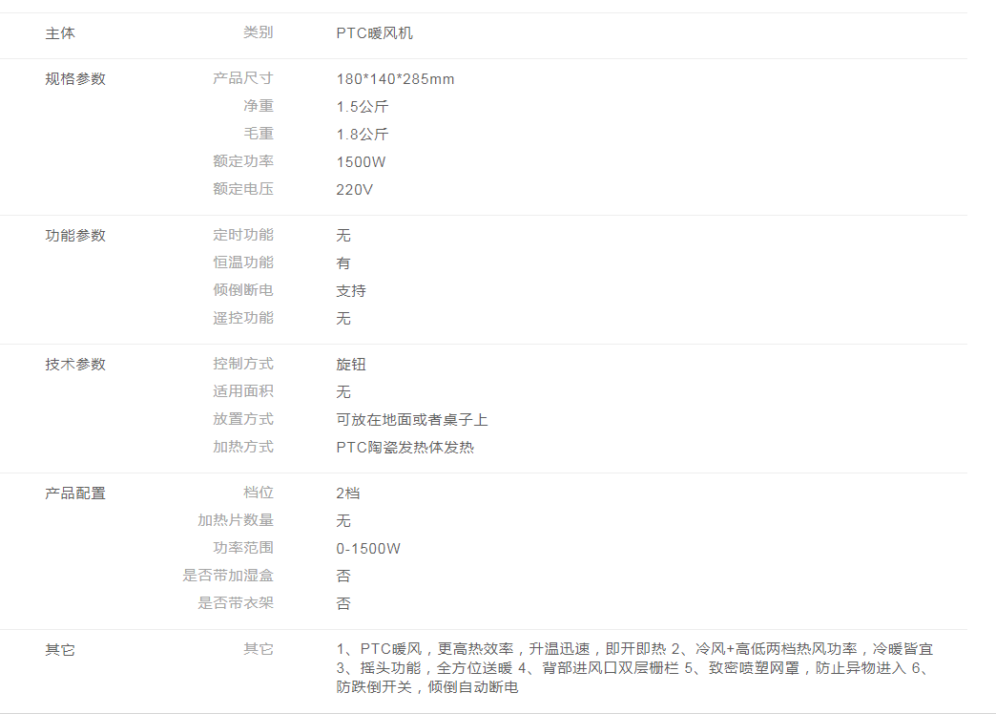Select the 180*140*285mm product size value
This screenshot has width=996, height=714.
395,79
